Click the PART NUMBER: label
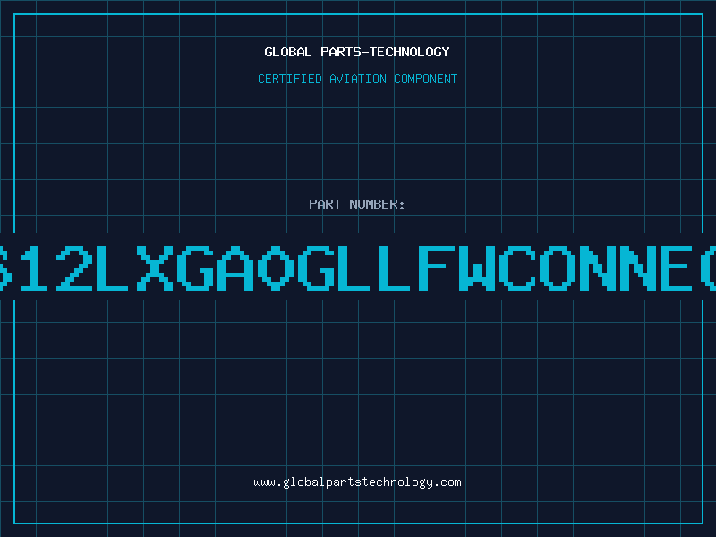Screen dimensions: 716x537 [x=357, y=204]
